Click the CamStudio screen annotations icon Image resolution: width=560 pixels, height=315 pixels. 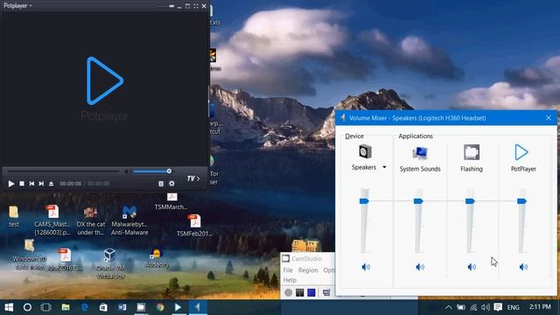[x=326, y=292]
